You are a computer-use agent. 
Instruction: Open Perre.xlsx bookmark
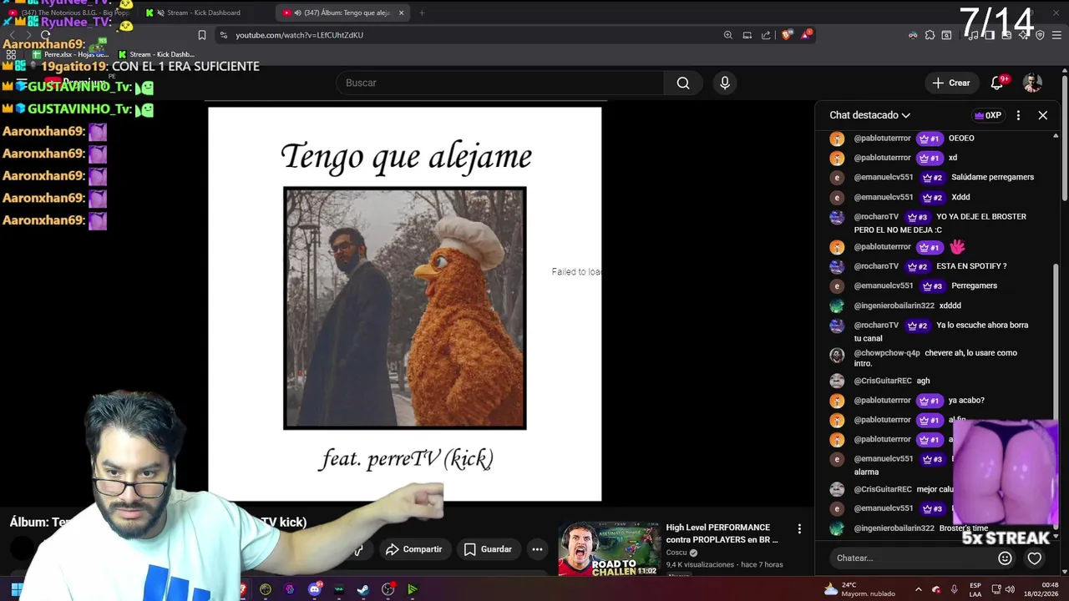click(70, 54)
